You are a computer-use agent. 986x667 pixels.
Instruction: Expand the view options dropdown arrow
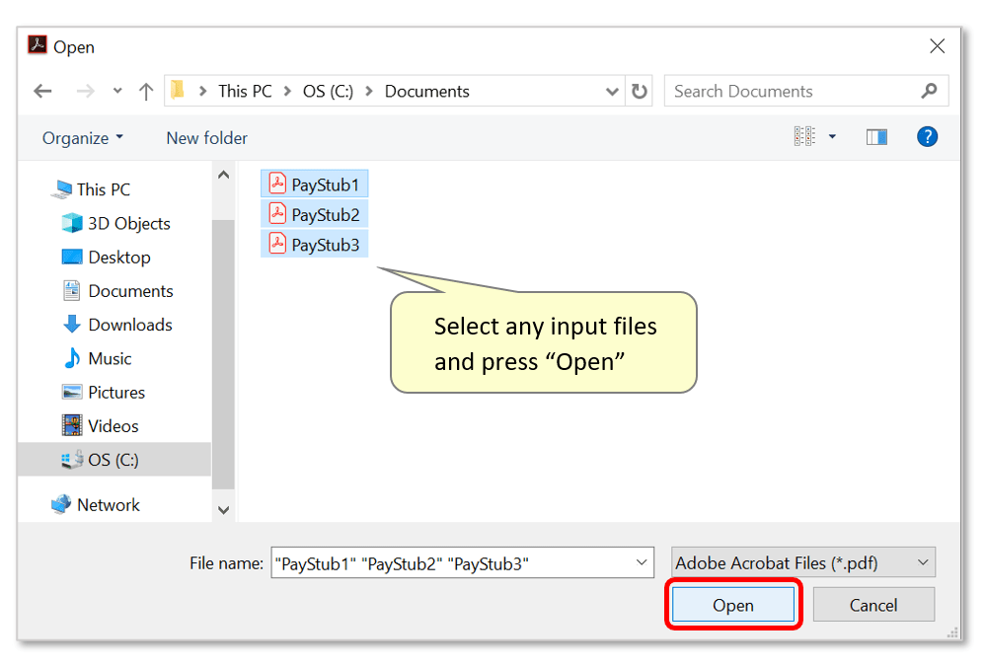pos(832,136)
